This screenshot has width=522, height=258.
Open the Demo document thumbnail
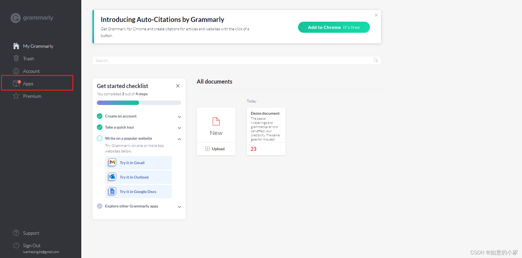pyautogui.click(x=266, y=126)
